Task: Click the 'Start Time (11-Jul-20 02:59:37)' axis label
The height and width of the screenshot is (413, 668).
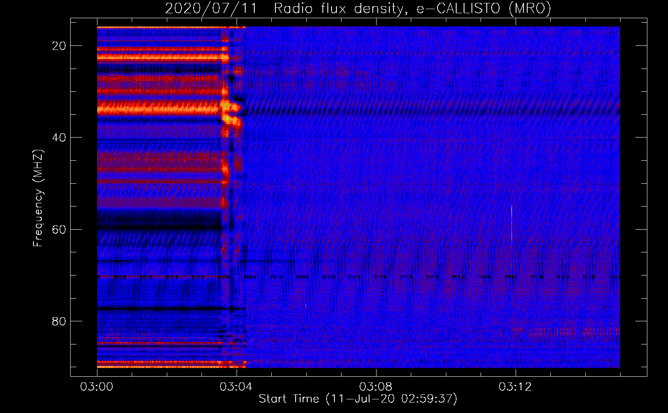Action: pos(358,399)
